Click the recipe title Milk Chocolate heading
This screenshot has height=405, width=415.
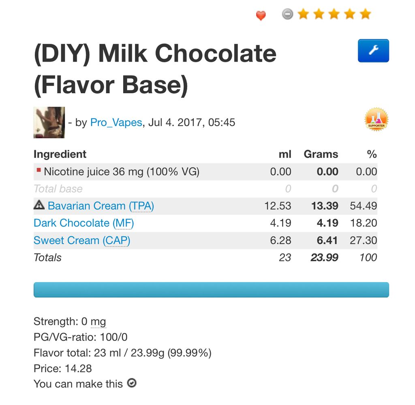pos(155,69)
